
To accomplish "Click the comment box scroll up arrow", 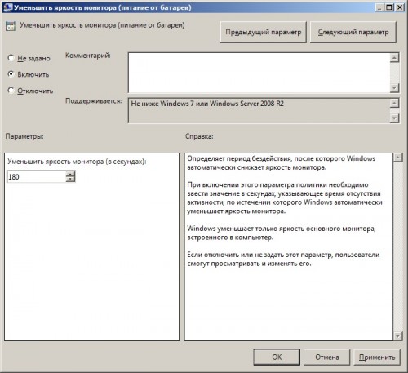I will (x=394, y=58).
